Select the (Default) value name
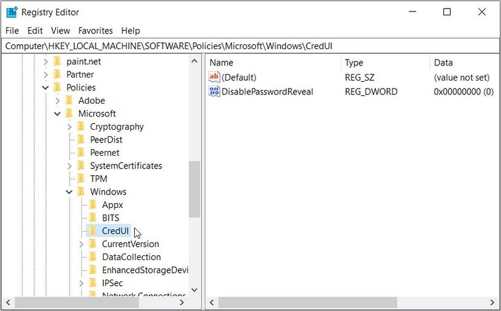The width and height of the screenshot is (501, 311). click(x=239, y=78)
